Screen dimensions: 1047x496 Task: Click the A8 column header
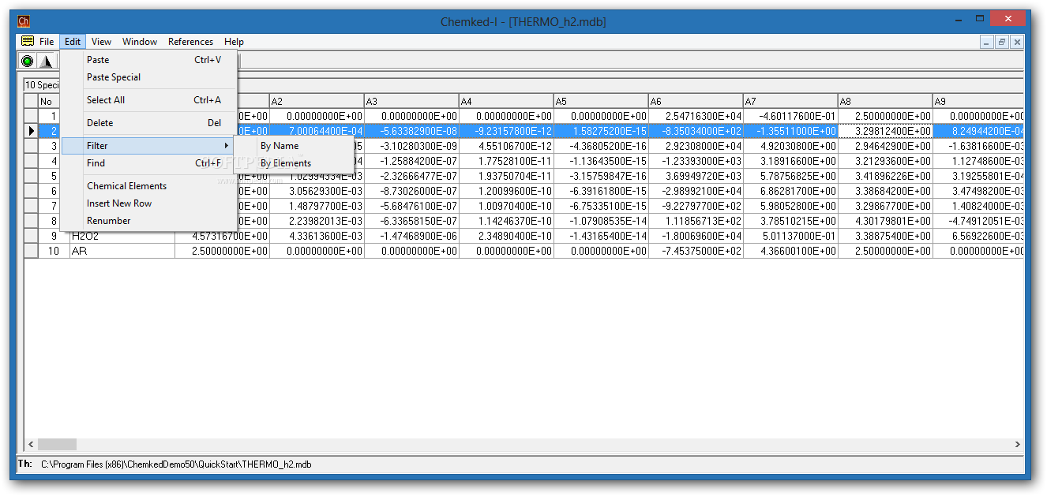(x=885, y=101)
